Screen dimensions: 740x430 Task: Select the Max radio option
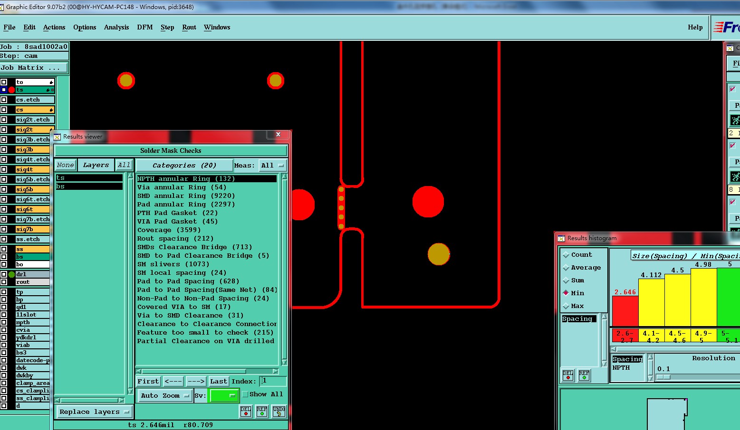566,306
